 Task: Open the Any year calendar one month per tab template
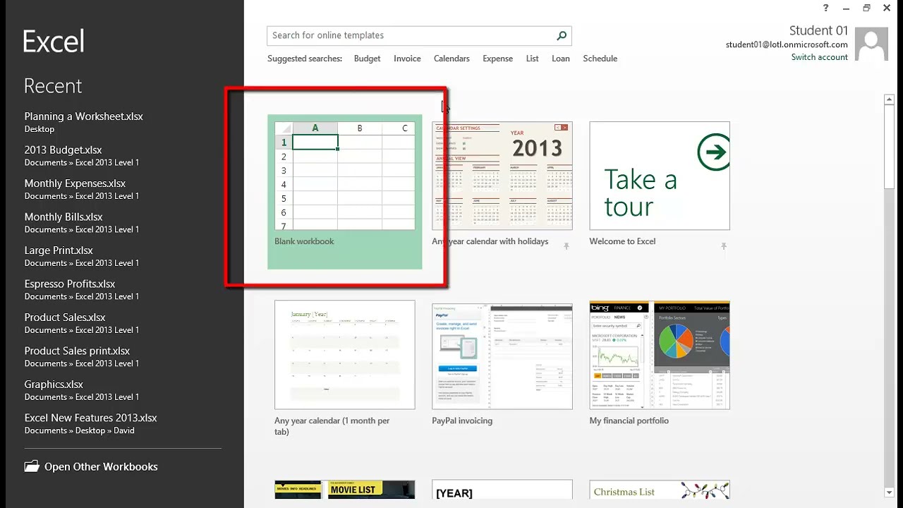[344, 356]
